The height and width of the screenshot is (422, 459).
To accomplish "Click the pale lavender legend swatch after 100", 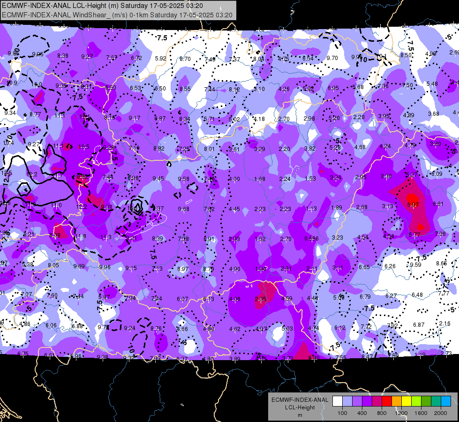I will pos(347,401).
